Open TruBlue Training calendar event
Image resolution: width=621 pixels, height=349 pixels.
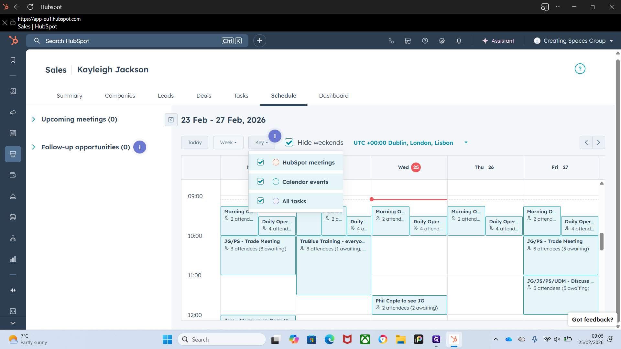click(333, 265)
